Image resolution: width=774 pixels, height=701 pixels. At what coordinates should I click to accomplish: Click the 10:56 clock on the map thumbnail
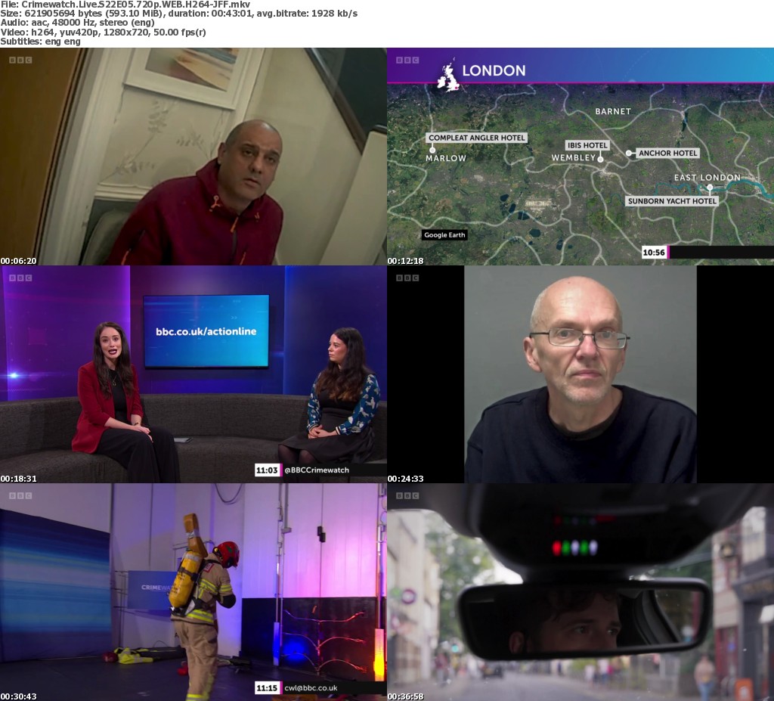click(654, 253)
